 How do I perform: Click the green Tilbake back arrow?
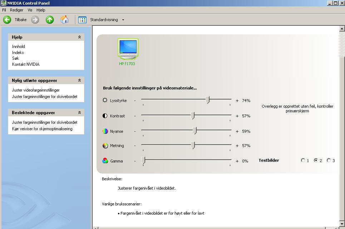tap(7, 20)
